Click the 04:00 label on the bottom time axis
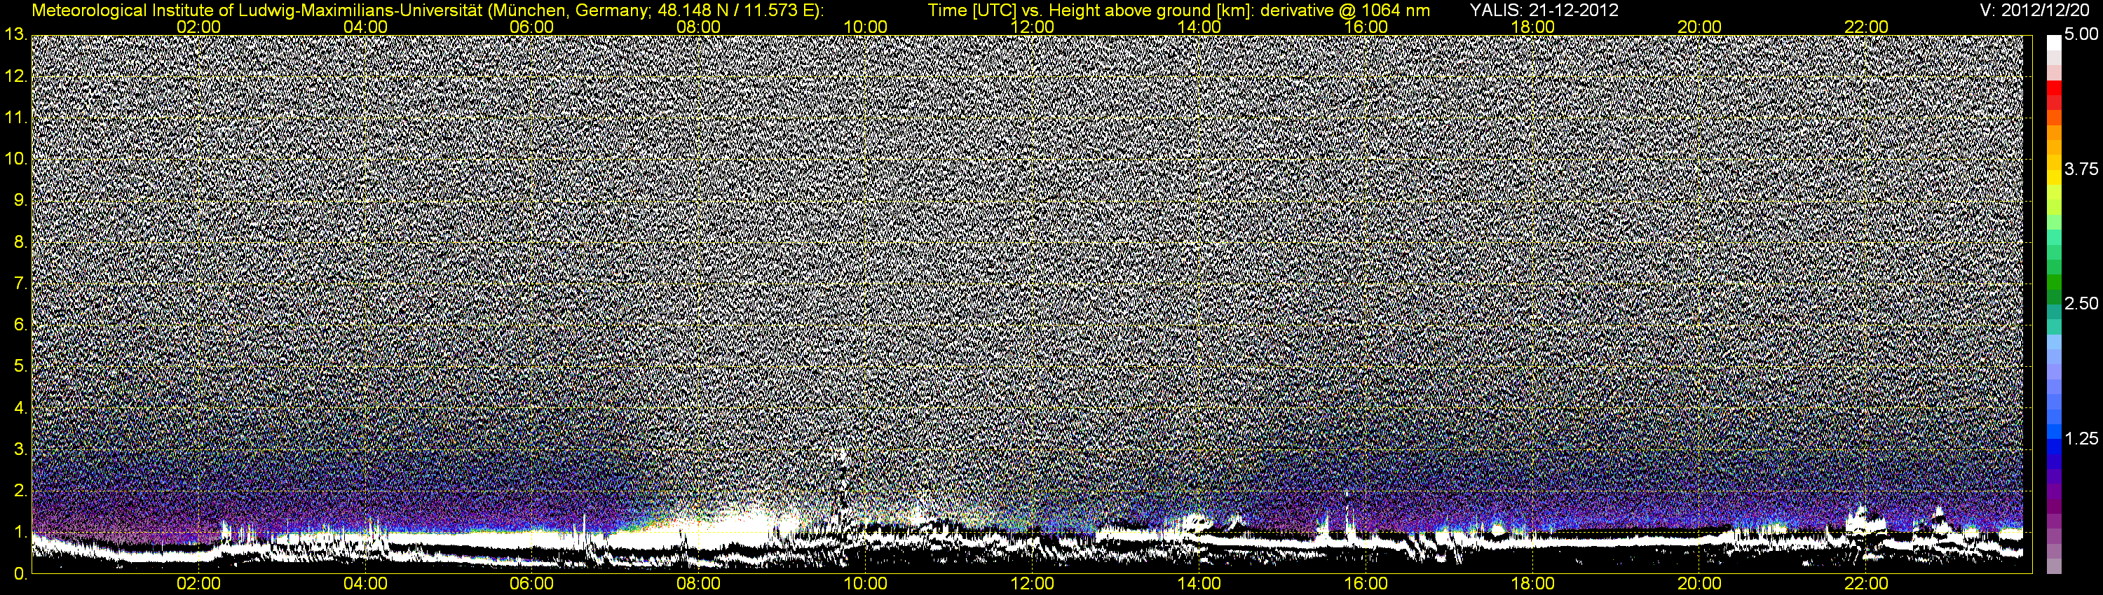Image resolution: width=2103 pixels, height=595 pixels. (365, 584)
